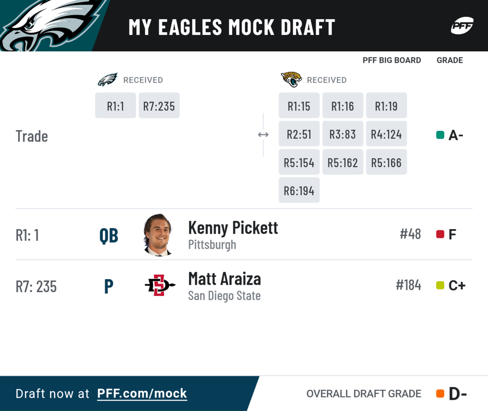Click the trade swap arrows icon
The width and height of the screenshot is (488, 411).
(263, 135)
